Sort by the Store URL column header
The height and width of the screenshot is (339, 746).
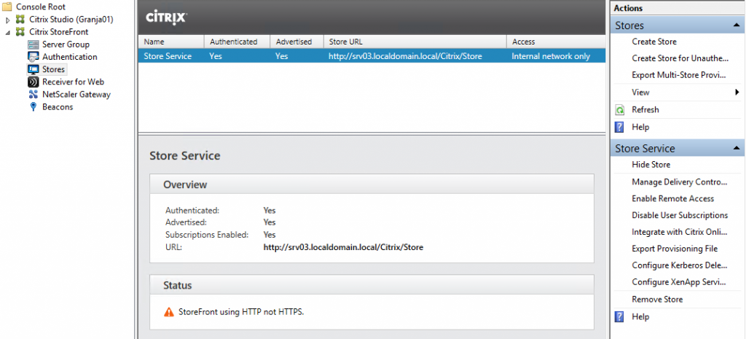coord(415,42)
